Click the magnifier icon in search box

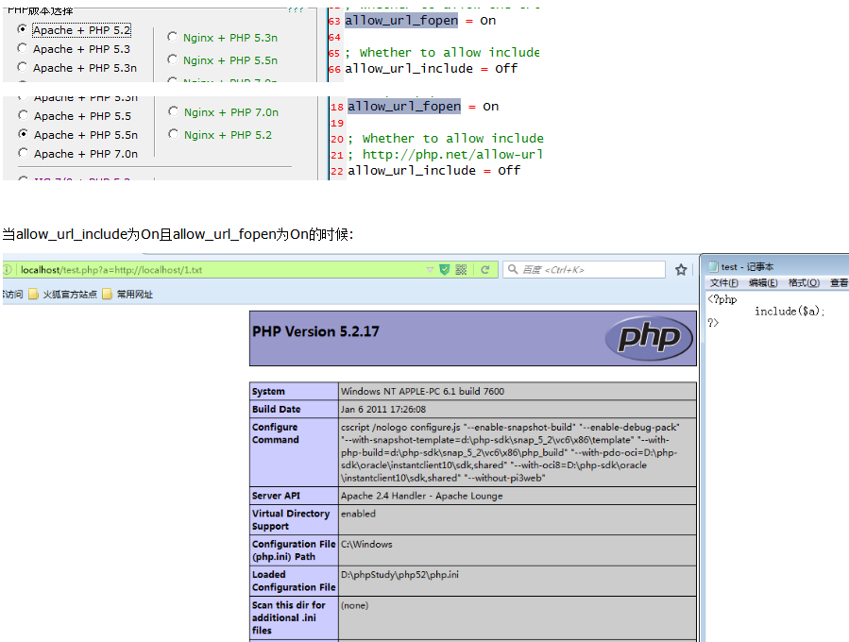(x=512, y=269)
